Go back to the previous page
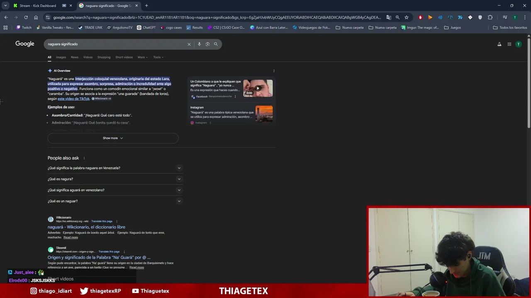 pos(6,17)
